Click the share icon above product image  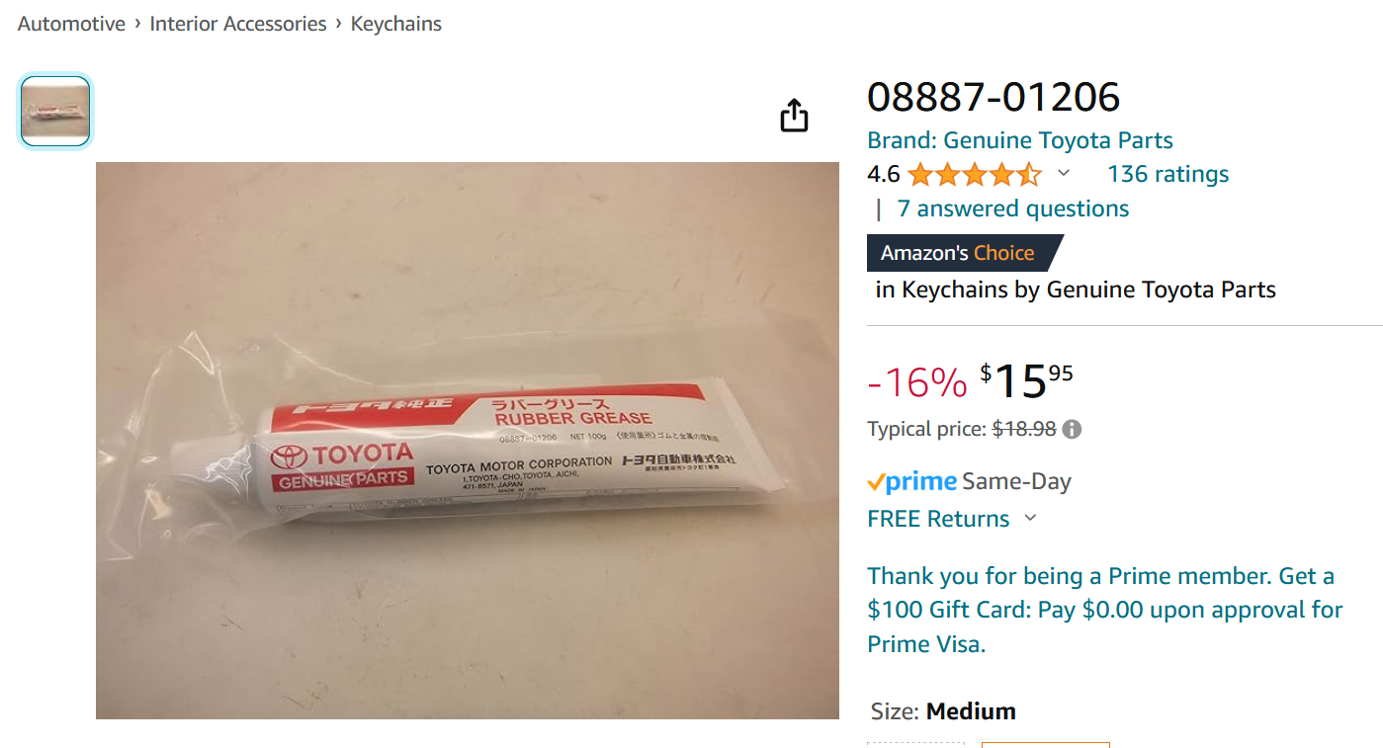(x=794, y=116)
